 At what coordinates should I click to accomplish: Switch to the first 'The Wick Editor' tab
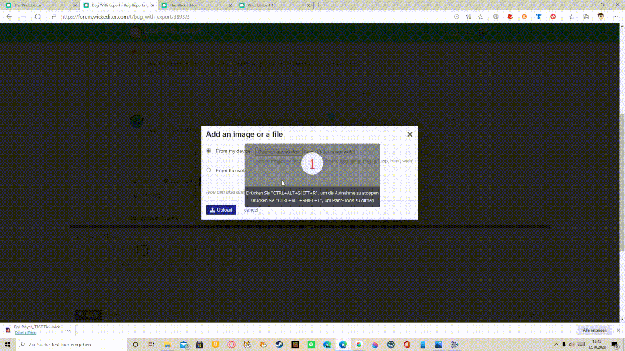41,5
